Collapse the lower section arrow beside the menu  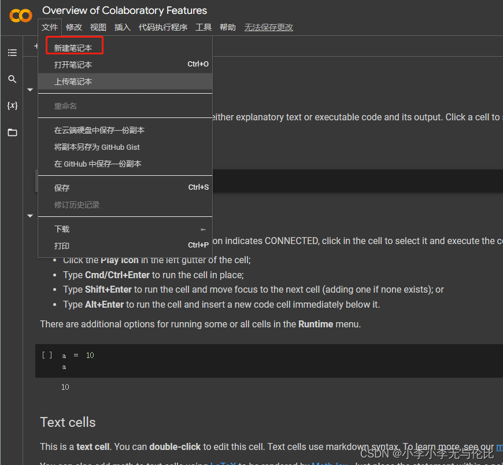[30, 216]
